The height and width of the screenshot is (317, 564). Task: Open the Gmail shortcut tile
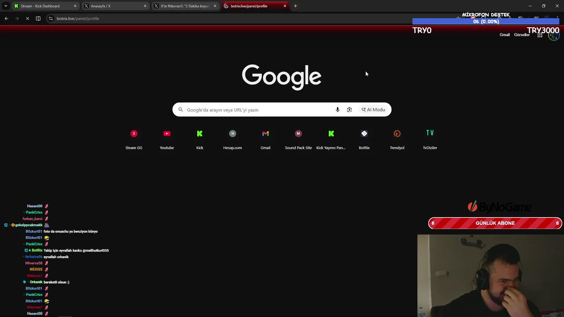tap(265, 139)
